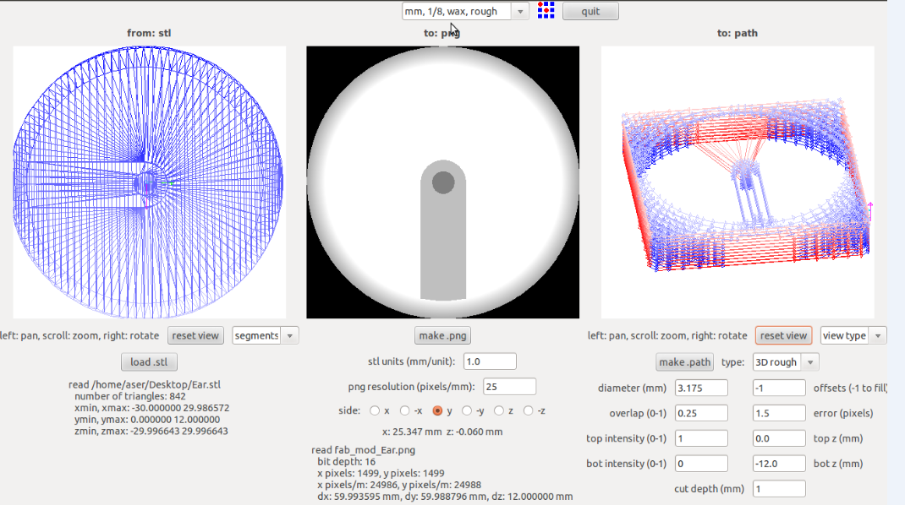The height and width of the screenshot is (505, 905).
Task: Reset the path view
Action: click(784, 335)
